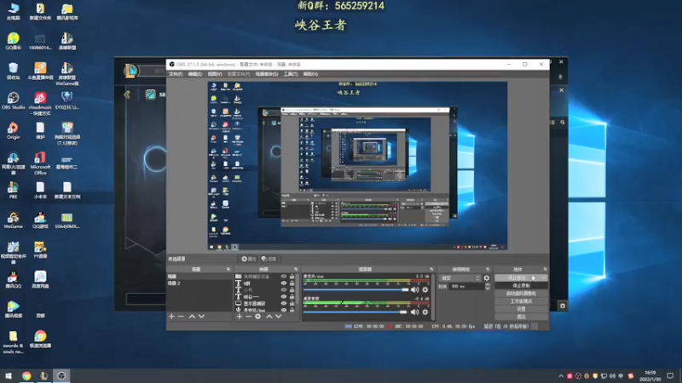The height and width of the screenshot is (383, 682).
Task: Toggle visibility of 麦克风/Aux source row
Action: pyautogui.click(x=284, y=310)
